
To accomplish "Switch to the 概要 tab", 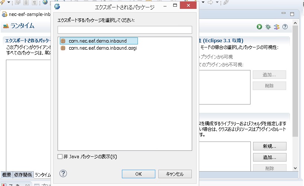I will (7, 175).
